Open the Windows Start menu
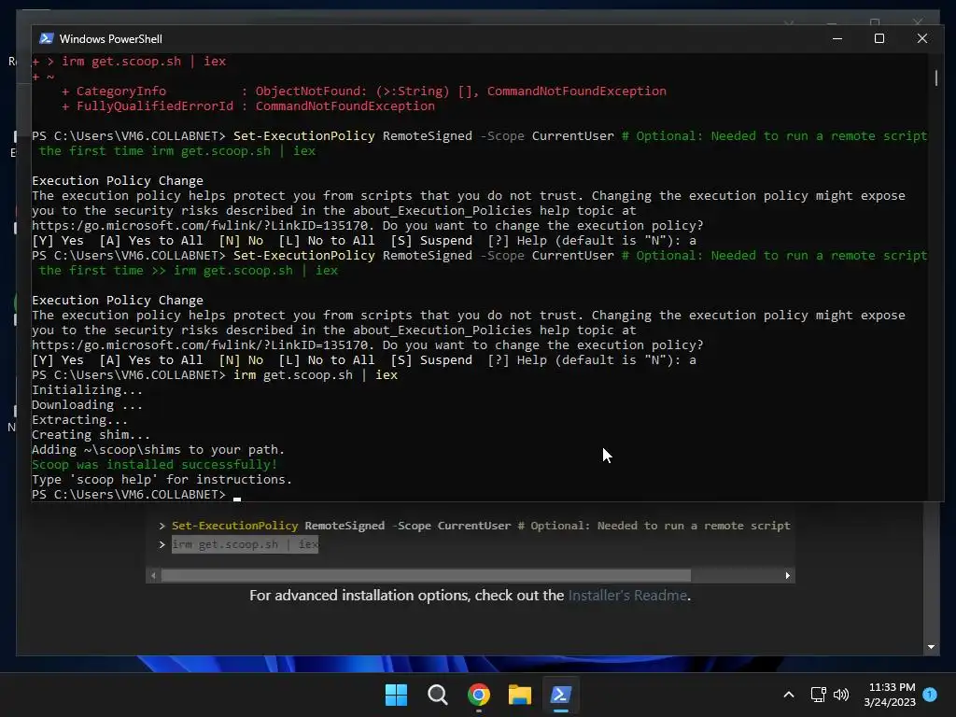 click(x=396, y=695)
